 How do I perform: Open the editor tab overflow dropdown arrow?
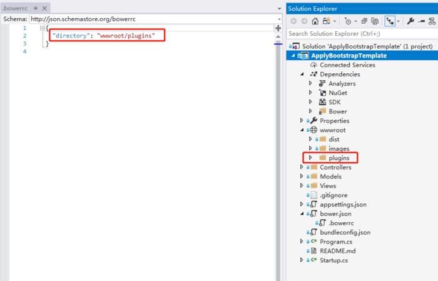point(279,9)
